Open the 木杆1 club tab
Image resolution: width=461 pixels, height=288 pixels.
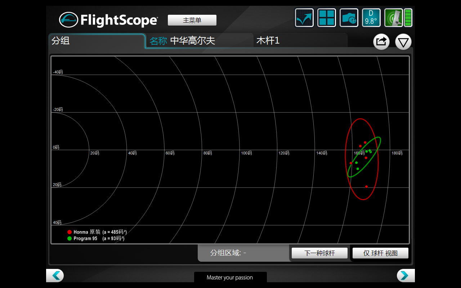[x=300, y=41]
